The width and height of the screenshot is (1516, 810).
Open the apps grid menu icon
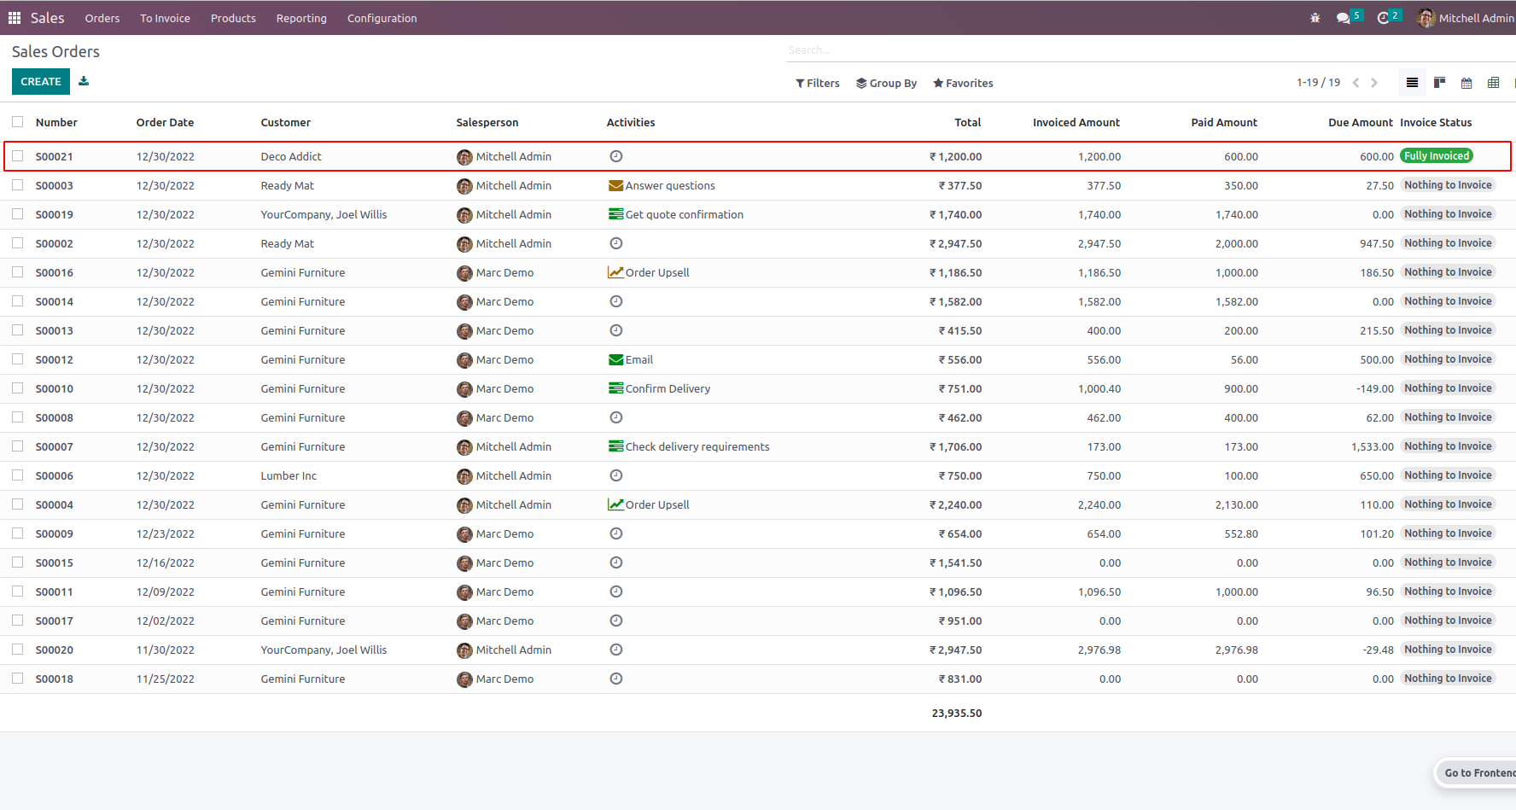click(15, 18)
